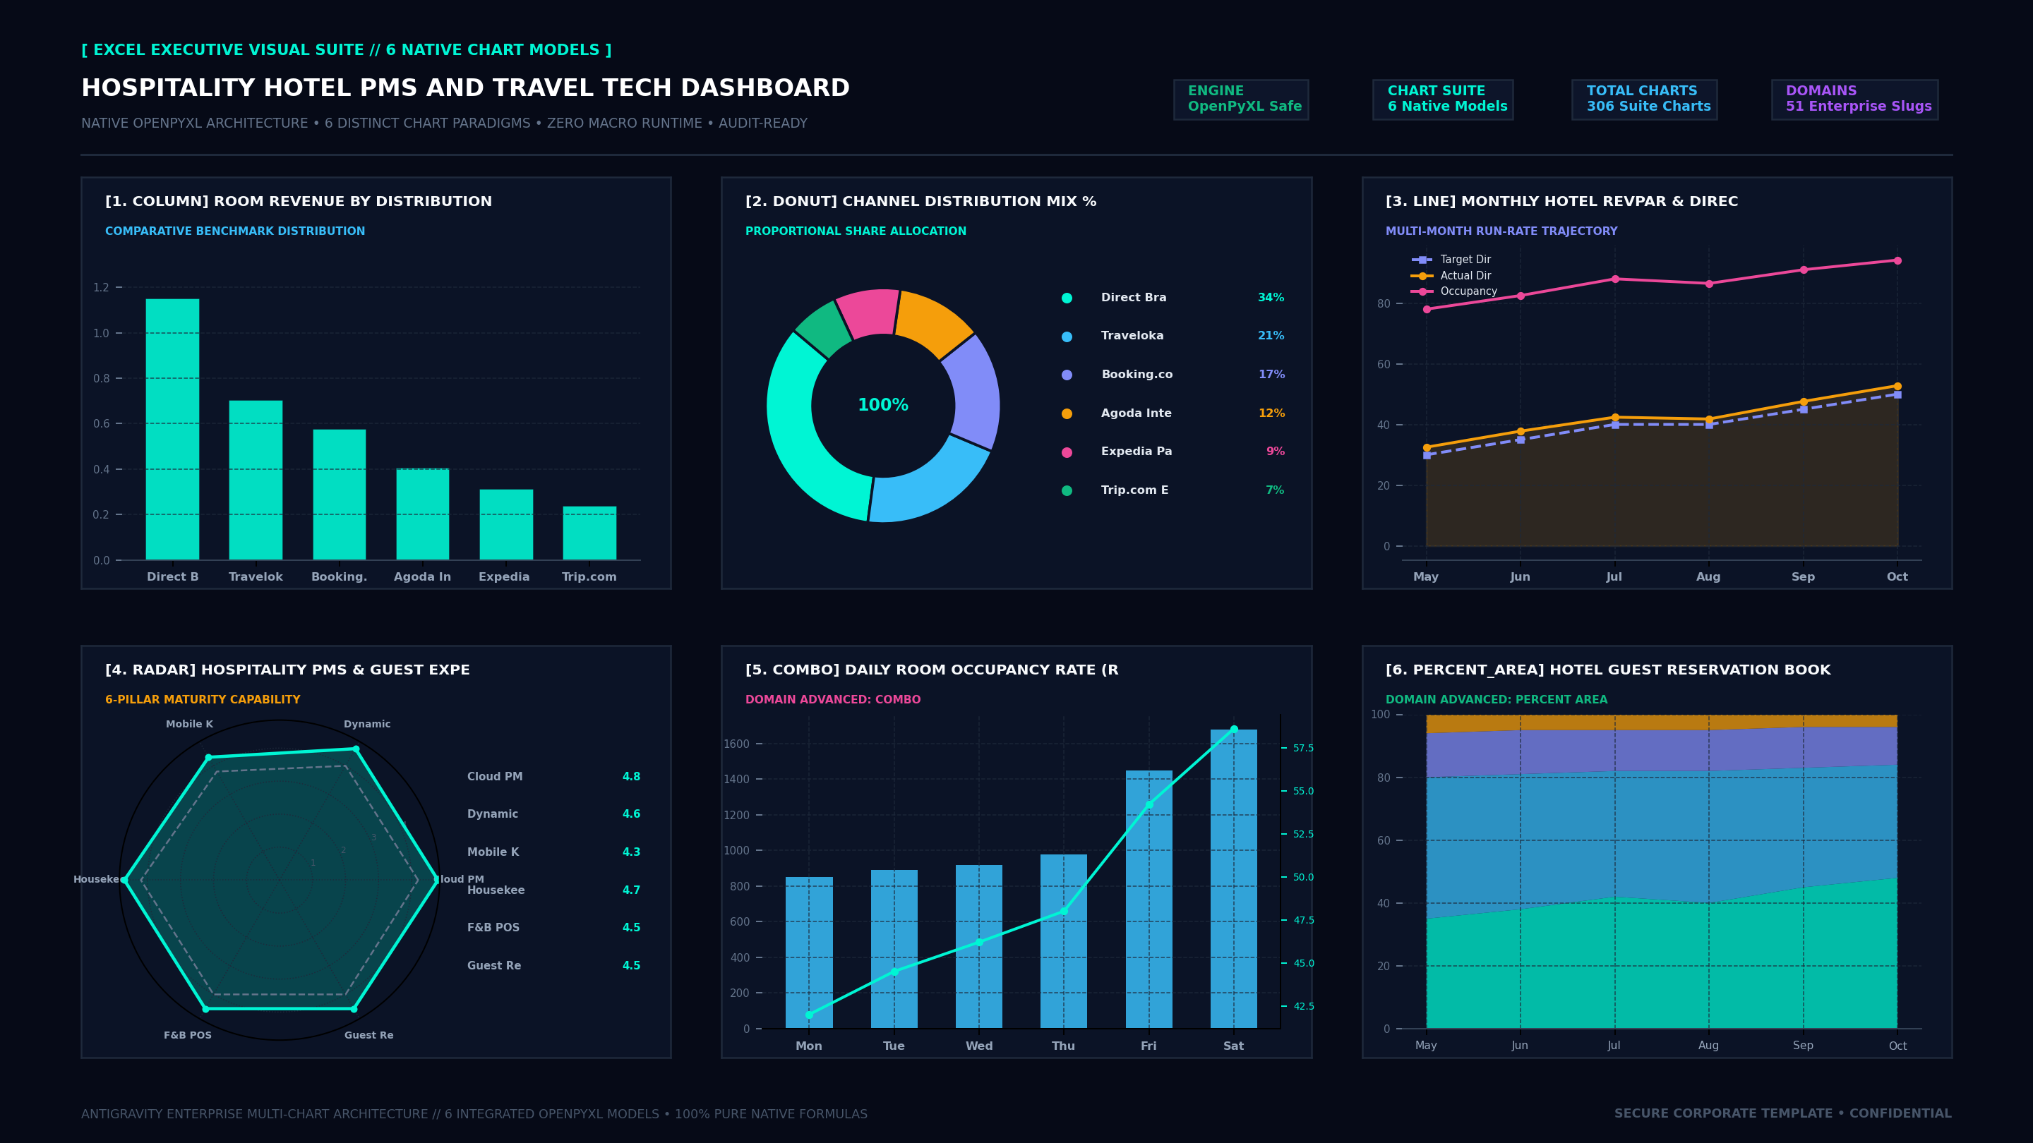Click the ENGINE OpenPyXL Safe badge
The height and width of the screenshot is (1143, 2033).
click(1241, 99)
